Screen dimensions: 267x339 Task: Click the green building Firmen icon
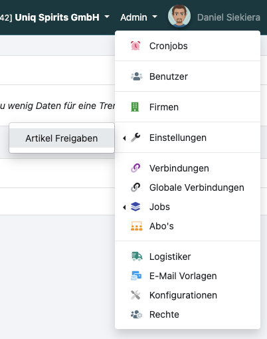click(x=135, y=107)
